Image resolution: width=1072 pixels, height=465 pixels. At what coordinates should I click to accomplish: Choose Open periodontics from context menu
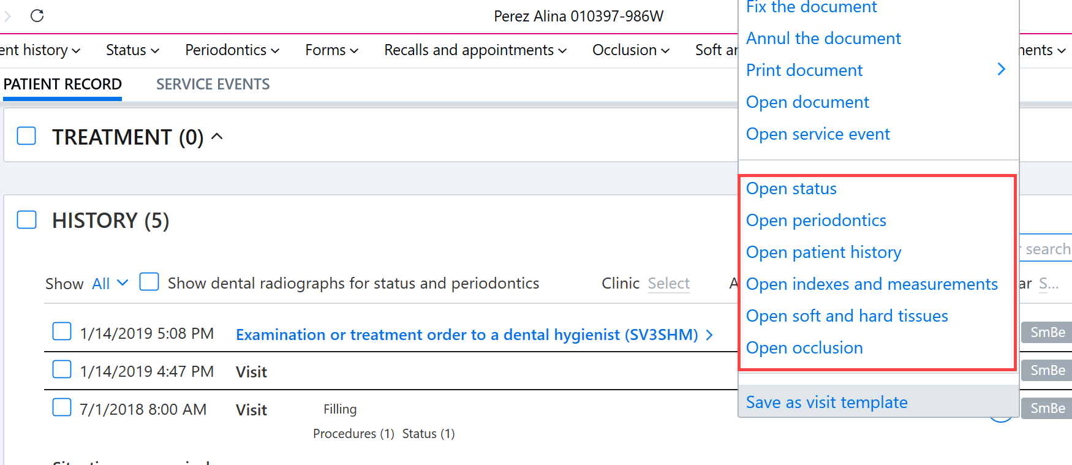816,221
